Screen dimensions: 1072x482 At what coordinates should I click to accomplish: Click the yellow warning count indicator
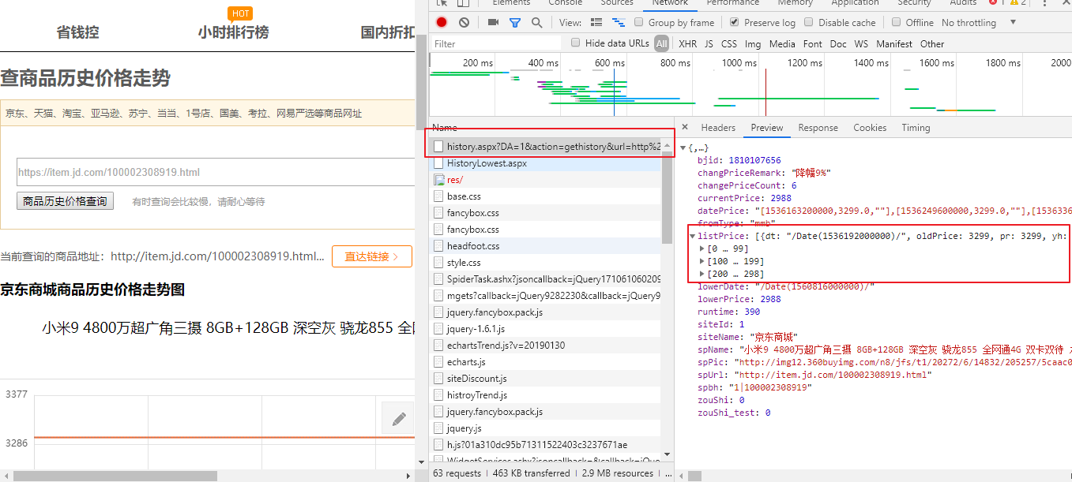(1019, 3)
